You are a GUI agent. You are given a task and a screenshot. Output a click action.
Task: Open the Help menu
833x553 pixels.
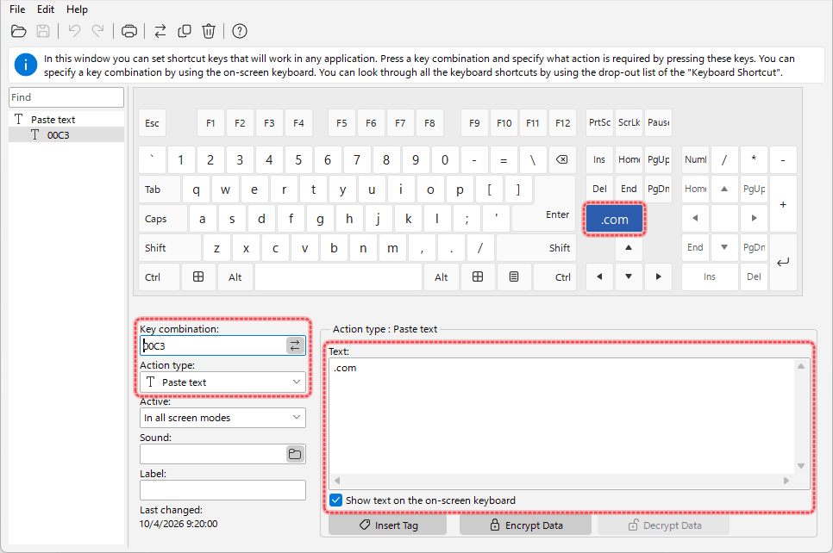coord(77,9)
